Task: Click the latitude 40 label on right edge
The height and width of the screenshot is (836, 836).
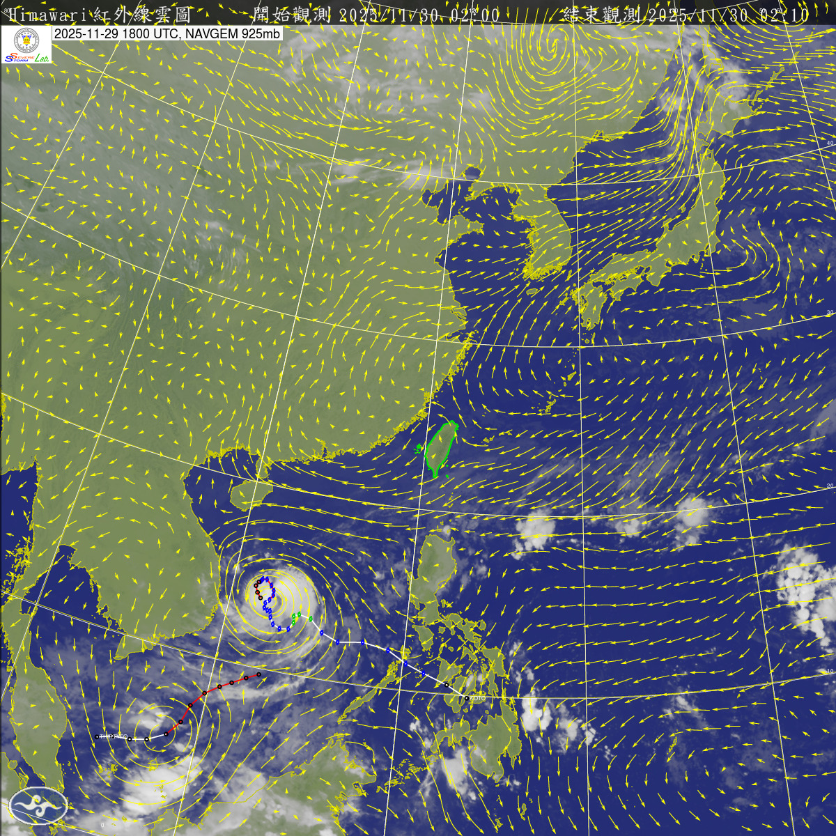Action: point(830,143)
